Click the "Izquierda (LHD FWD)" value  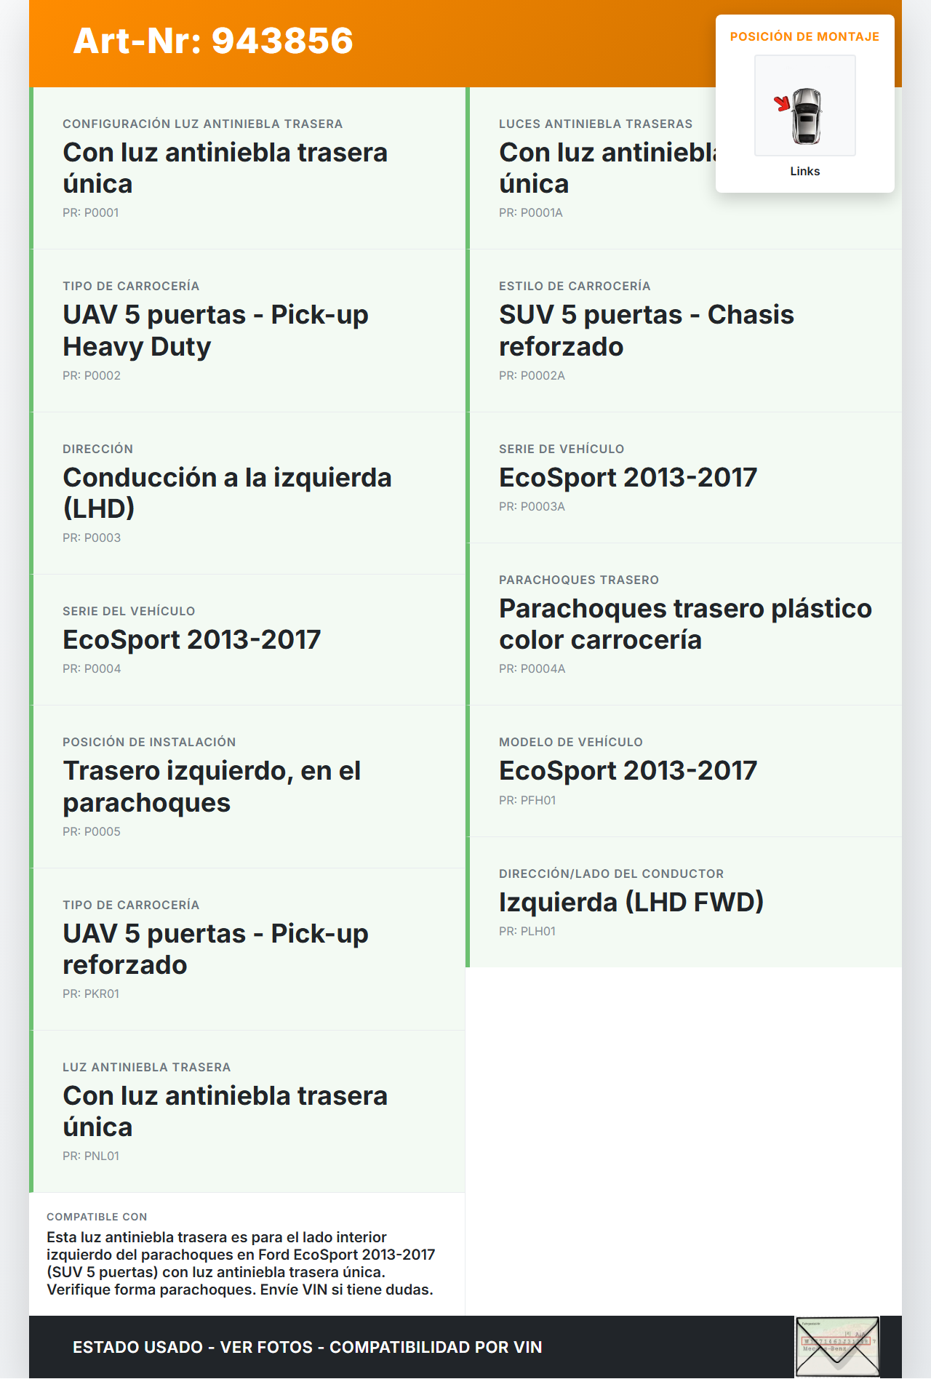coord(631,902)
